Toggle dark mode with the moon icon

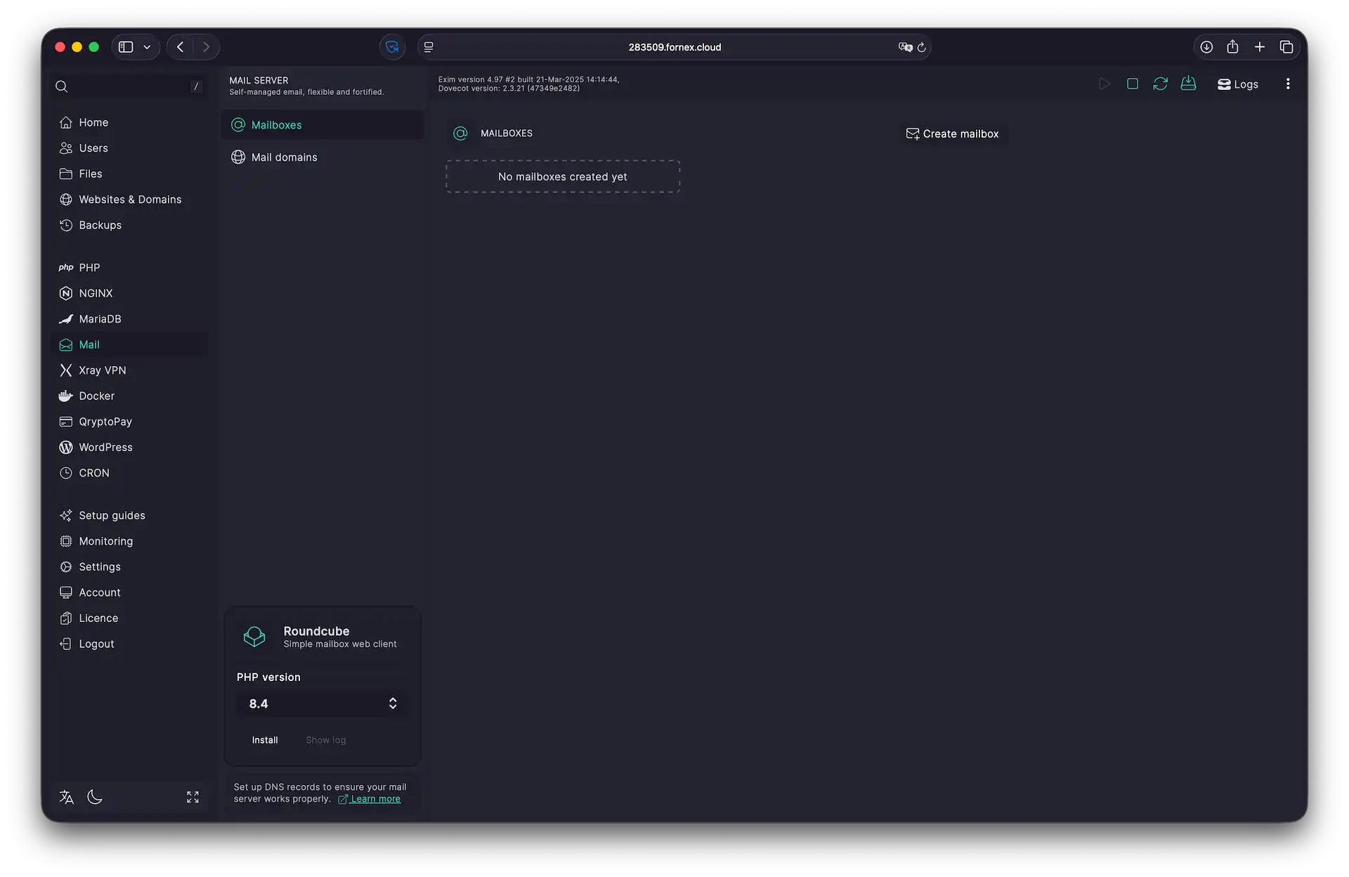click(95, 797)
